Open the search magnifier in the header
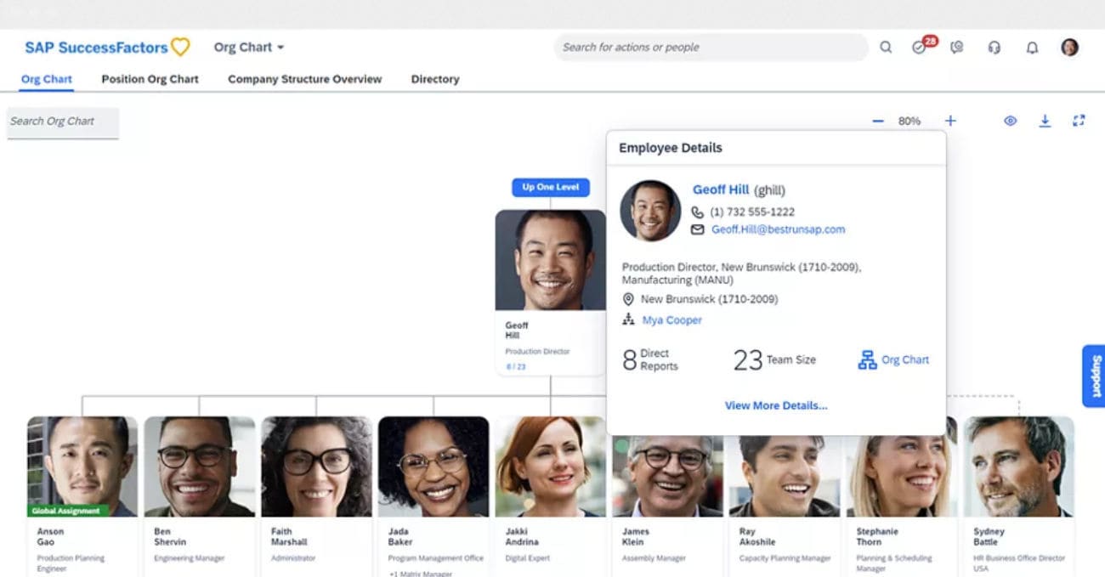 tap(885, 48)
